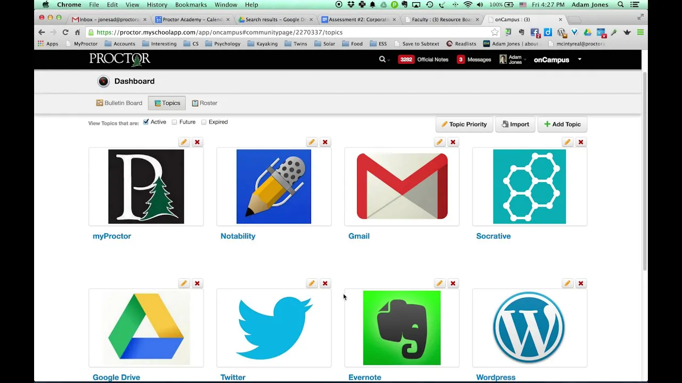Viewport: 682px width, 383px height.
Task: Click the Socrative hexagon thumbnail
Action: tap(530, 187)
